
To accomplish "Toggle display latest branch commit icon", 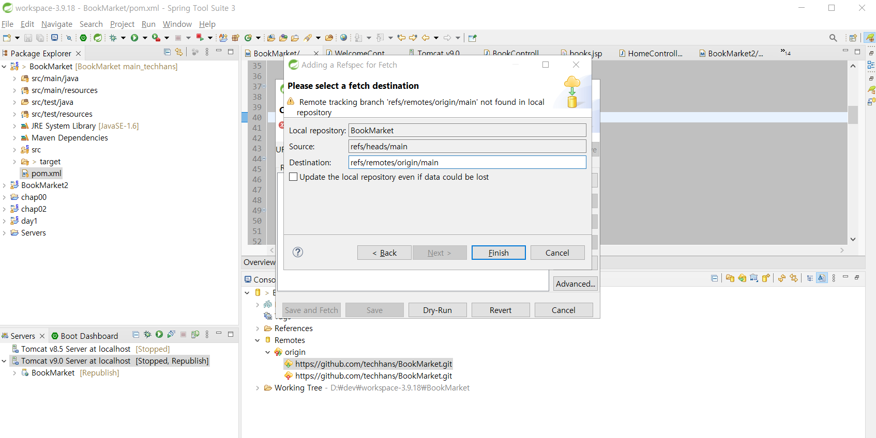I will click(x=822, y=278).
